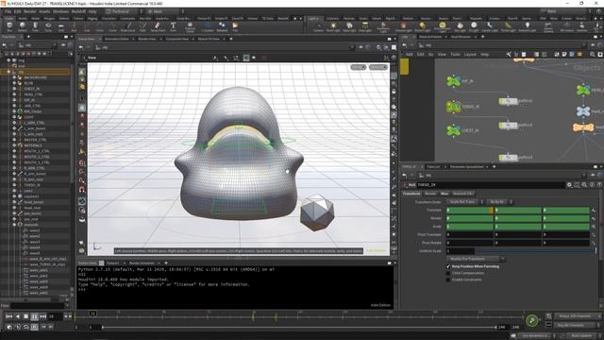
Task: Enable the Child Compensation checkbox
Action: pos(448,273)
